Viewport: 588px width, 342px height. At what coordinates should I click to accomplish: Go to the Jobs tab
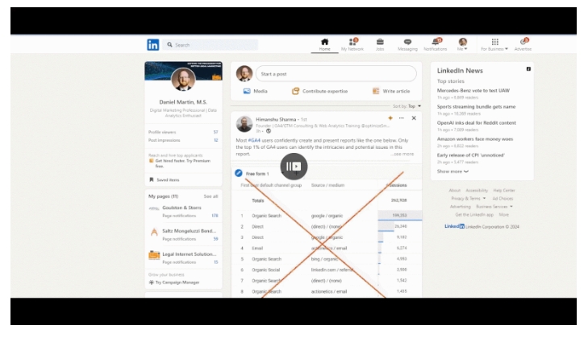pyautogui.click(x=380, y=44)
